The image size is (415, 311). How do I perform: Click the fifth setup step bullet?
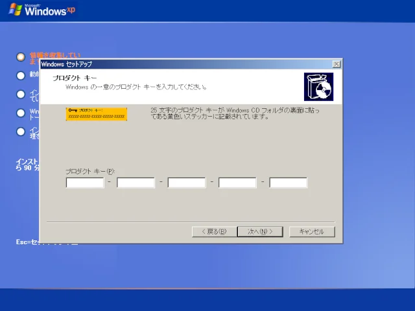[x=21, y=132]
